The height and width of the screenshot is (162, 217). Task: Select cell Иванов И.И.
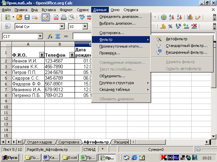pos(28,61)
